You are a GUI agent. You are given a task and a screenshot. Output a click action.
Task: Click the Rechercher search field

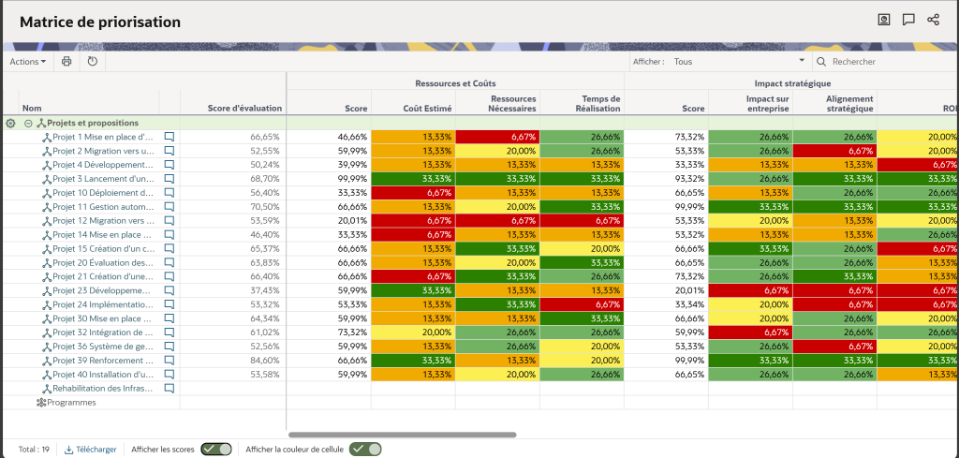pos(890,62)
